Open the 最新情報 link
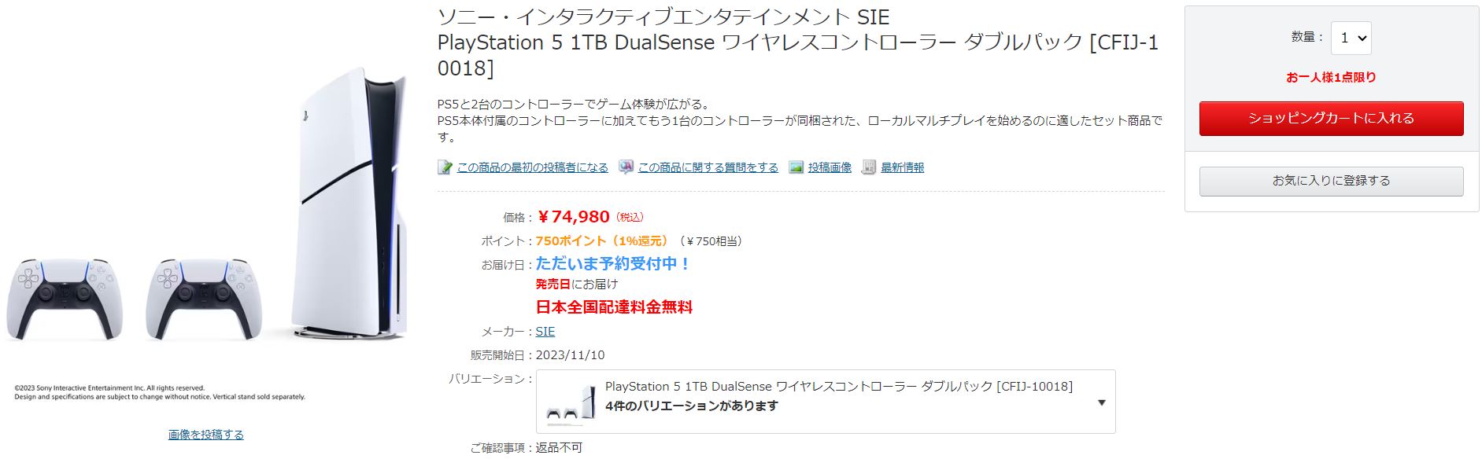Image resolution: width=1482 pixels, height=470 pixels. tap(902, 167)
